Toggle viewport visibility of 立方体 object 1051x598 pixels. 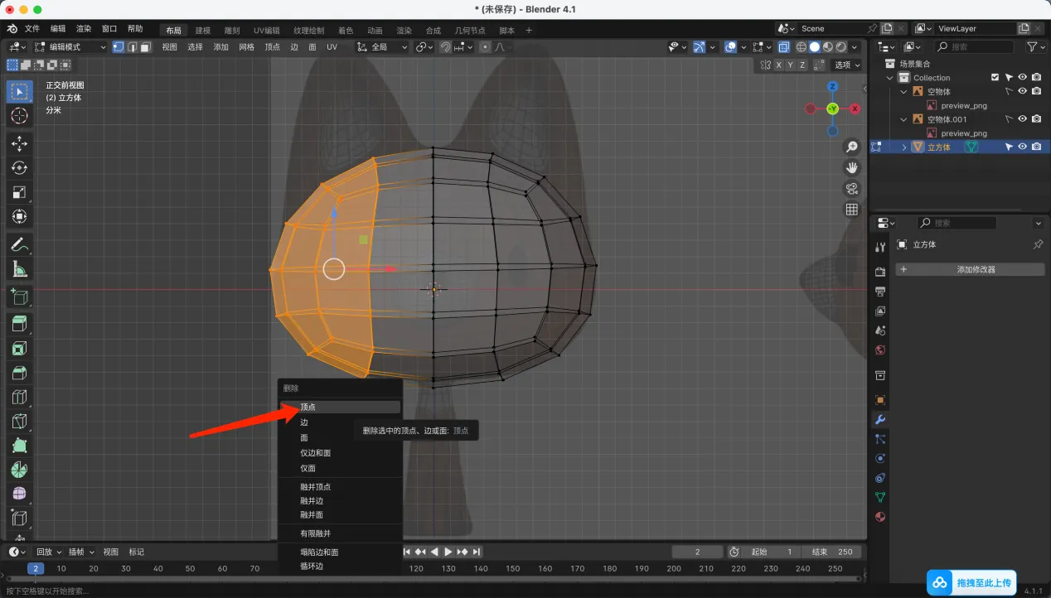click(x=1022, y=147)
